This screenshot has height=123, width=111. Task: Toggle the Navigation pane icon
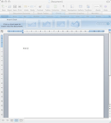click(x=72, y=6)
